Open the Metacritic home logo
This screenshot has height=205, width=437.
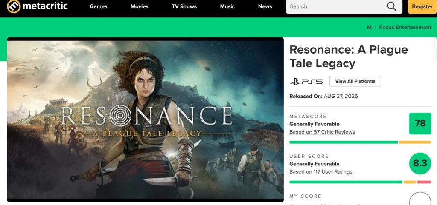pyautogui.click(x=37, y=6)
